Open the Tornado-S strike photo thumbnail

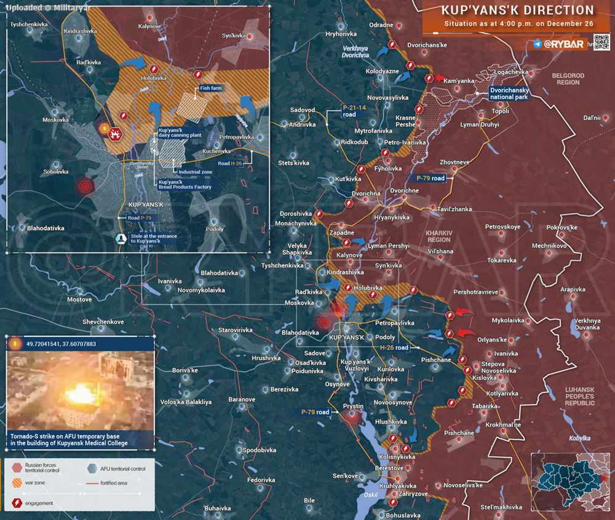pyautogui.click(x=80, y=391)
